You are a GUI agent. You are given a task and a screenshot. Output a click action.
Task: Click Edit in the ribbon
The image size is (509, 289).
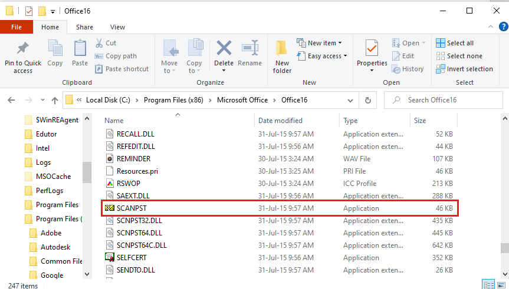click(x=403, y=56)
